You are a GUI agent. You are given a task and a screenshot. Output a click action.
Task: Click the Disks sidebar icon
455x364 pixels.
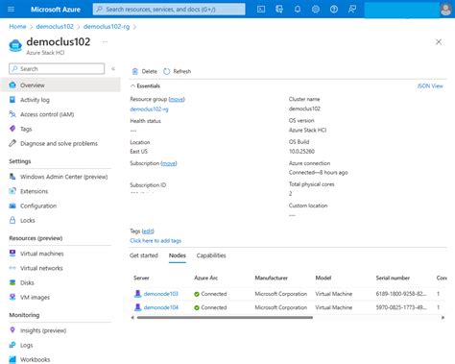pos(12,282)
